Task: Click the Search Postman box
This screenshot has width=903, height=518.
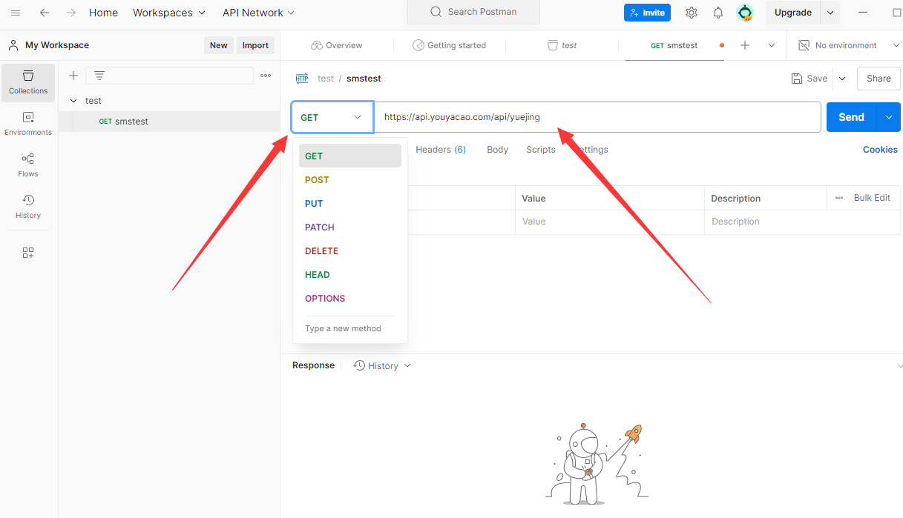Action: pyautogui.click(x=473, y=12)
